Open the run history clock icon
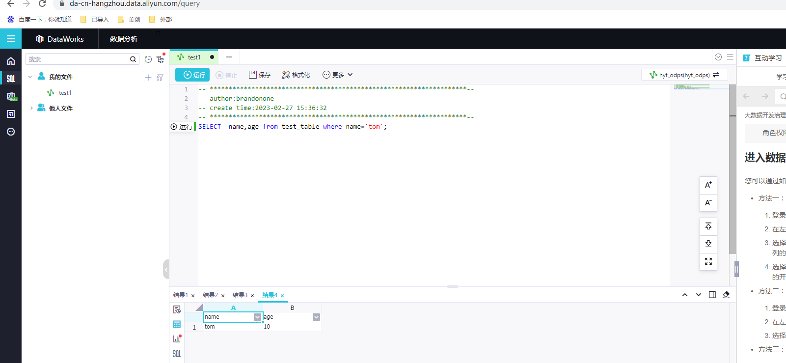This screenshot has width=786, height=363. tap(148, 59)
